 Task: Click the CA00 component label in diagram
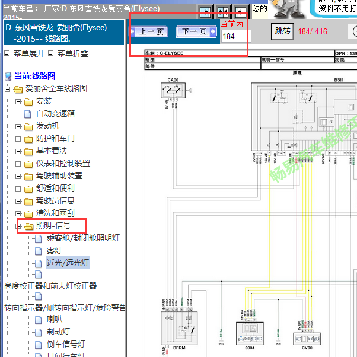click(x=173, y=80)
